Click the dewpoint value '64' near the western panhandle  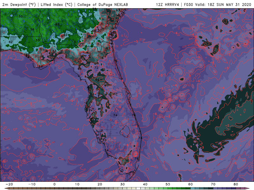click(x=28, y=55)
